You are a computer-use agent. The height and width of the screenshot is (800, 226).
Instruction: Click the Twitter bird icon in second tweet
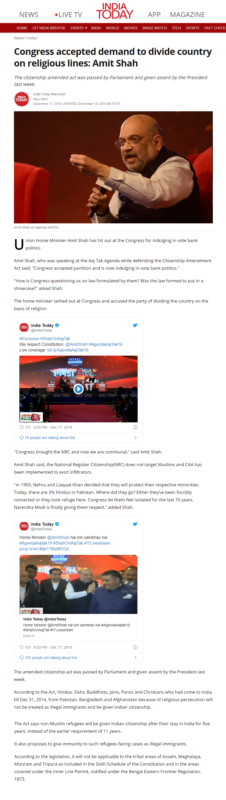135,524
